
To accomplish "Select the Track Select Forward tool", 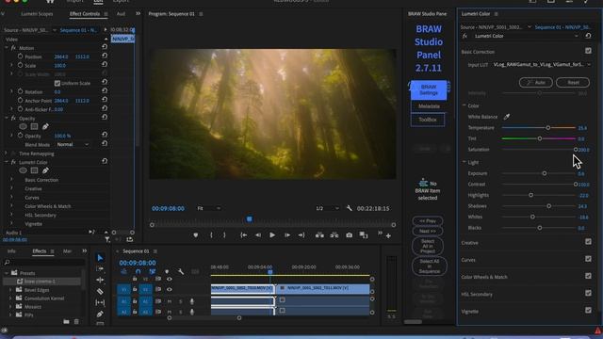I will (100, 269).
